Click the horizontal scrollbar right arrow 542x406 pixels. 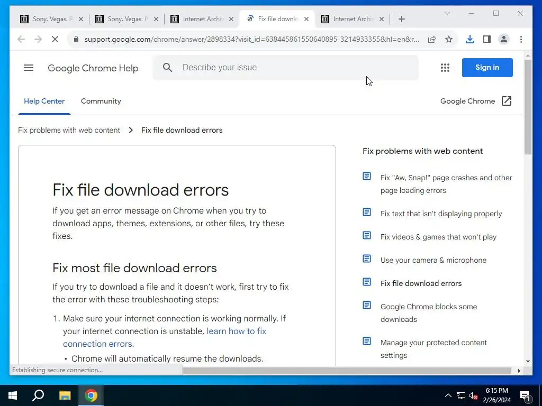click(x=519, y=371)
